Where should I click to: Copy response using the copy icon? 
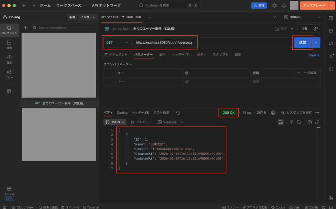[309, 122]
